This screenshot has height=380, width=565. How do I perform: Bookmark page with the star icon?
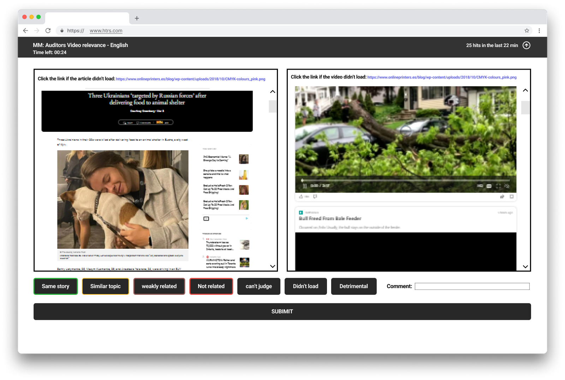point(527,31)
